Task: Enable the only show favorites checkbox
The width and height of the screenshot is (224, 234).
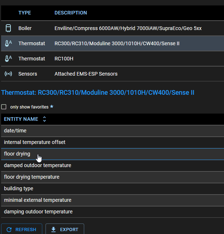Action: (x=4, y=107)
